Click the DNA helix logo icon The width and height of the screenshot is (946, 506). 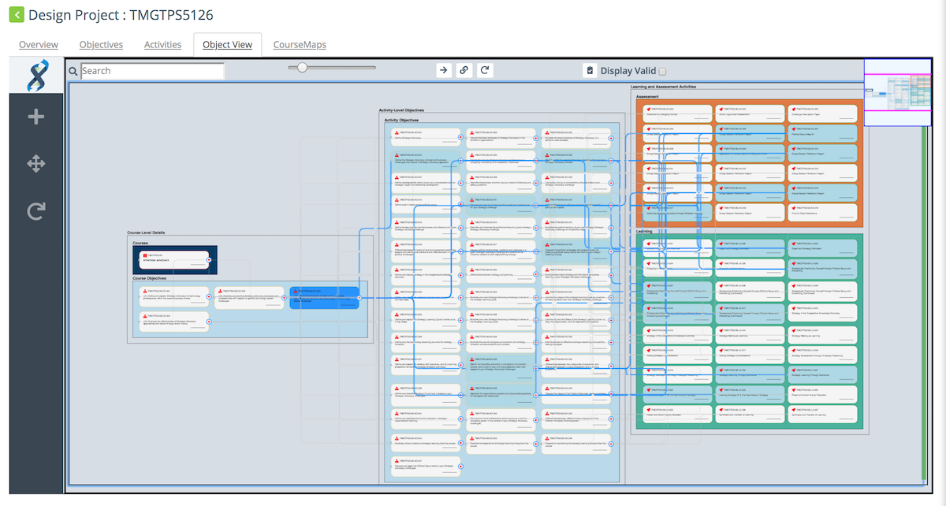pos(35,76)
